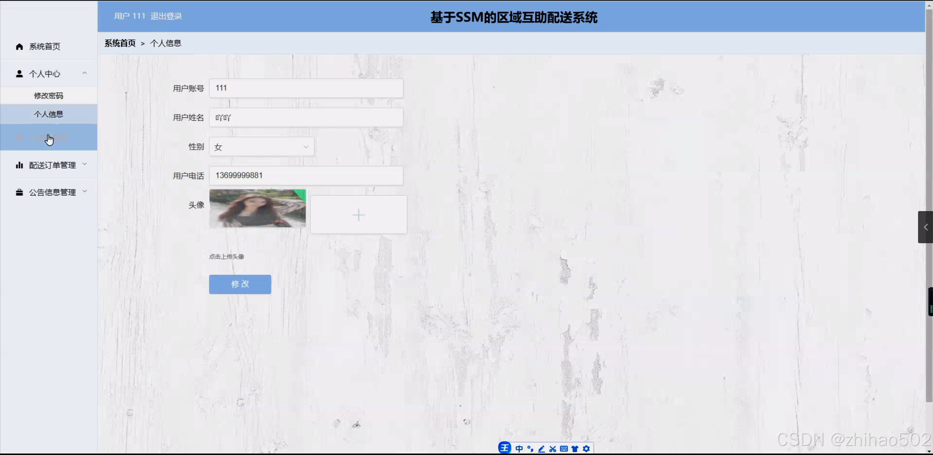This screenshot has height=455, width=933.
Task: Select the 个人信息 menu item
Action: click(x=48, y=114)
